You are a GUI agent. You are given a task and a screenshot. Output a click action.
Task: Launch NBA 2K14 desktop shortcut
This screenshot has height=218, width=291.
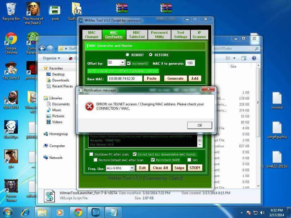(11, 100)
